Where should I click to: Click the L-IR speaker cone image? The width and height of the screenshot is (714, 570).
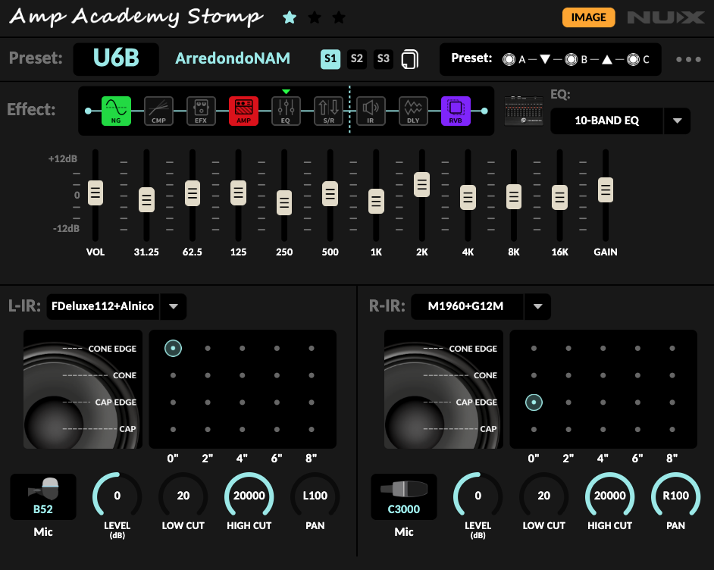(x=83, y=390)
